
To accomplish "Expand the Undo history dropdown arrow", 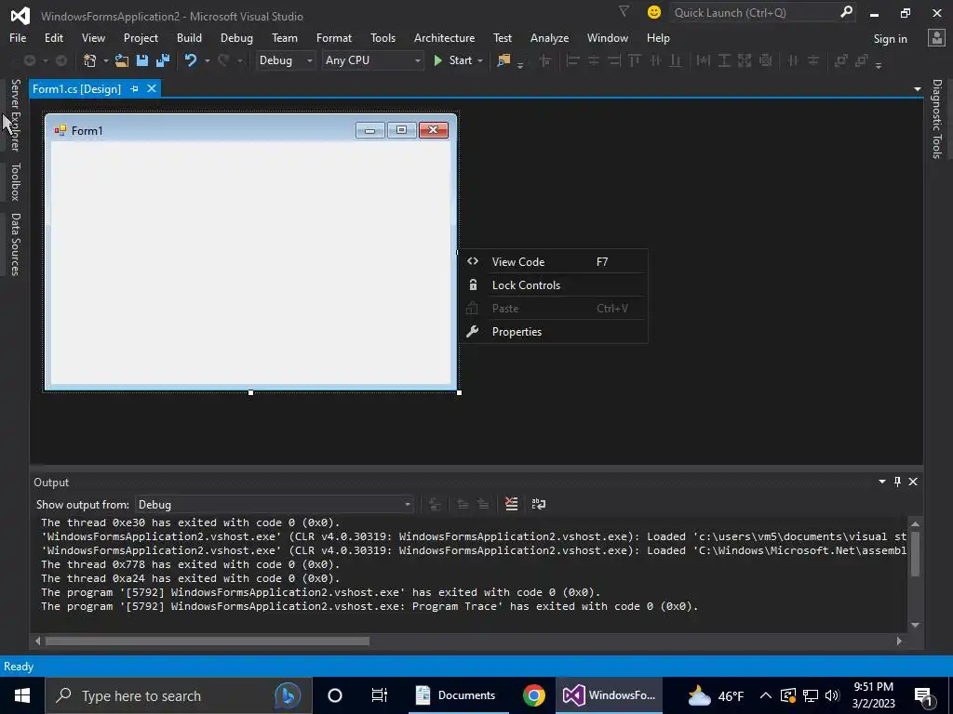I will 207,60.
